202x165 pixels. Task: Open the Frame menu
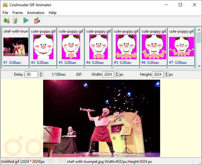tap(17, 13)
